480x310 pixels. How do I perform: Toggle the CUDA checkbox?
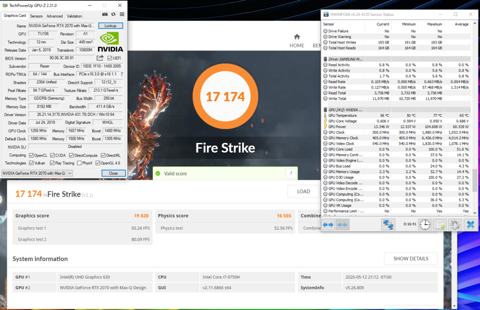(x=52, y=155)
